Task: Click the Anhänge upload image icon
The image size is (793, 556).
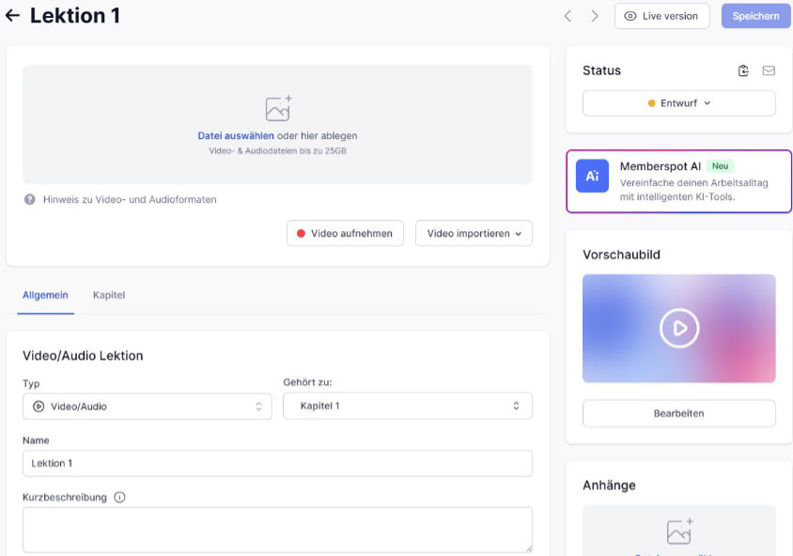Action: pos(679,532)
